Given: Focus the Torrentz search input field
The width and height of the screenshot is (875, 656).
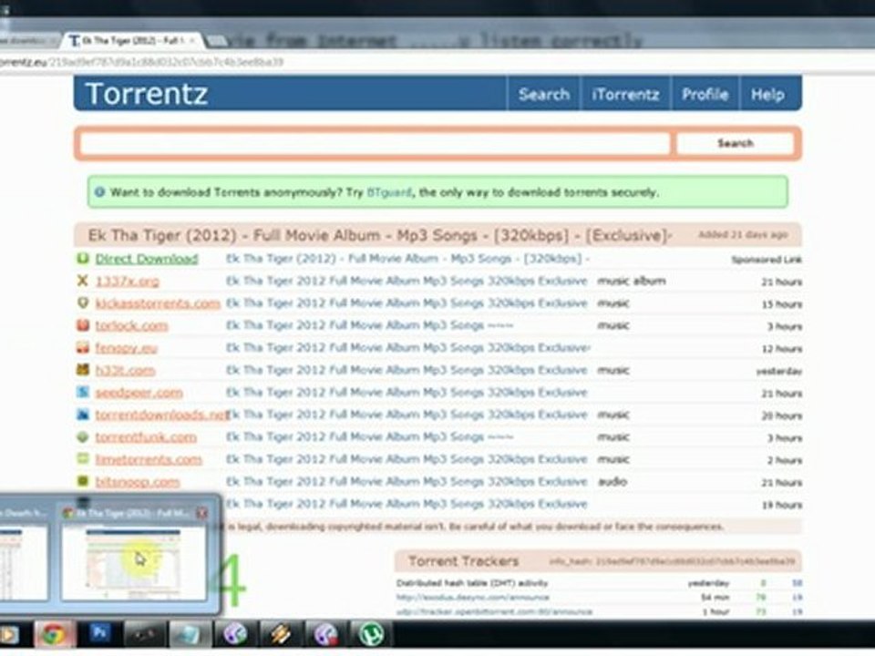Looking at the screenshot, I should [x=375, y=143].
